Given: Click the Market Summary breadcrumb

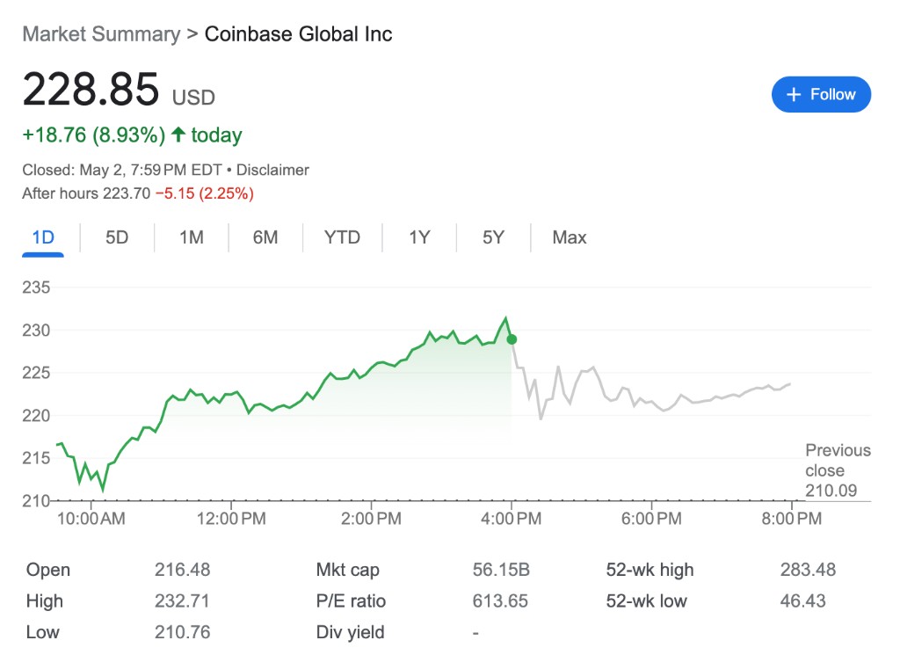Looking at the screenshot, I should (x=100, y=34).
